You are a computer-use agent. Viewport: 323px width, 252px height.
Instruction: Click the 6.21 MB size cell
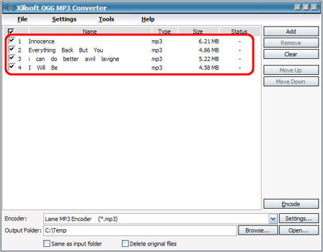[x=209, y=41]
